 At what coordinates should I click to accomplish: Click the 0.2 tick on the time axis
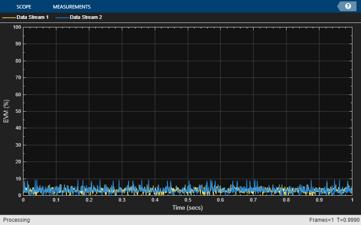[x=89, y=200]
